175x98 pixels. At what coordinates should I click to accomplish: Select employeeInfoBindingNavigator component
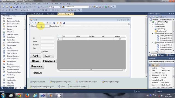[42, 87]
